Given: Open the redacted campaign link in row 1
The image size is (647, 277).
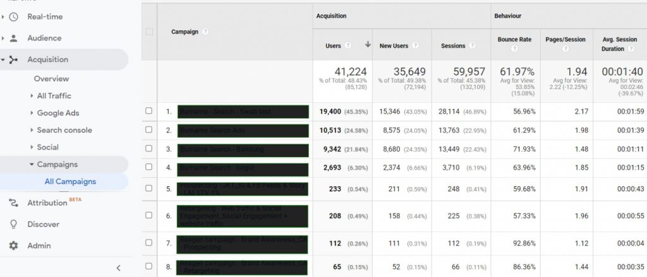Looking at the screenshot, I should pyautogui.click(x=243, y=111).
